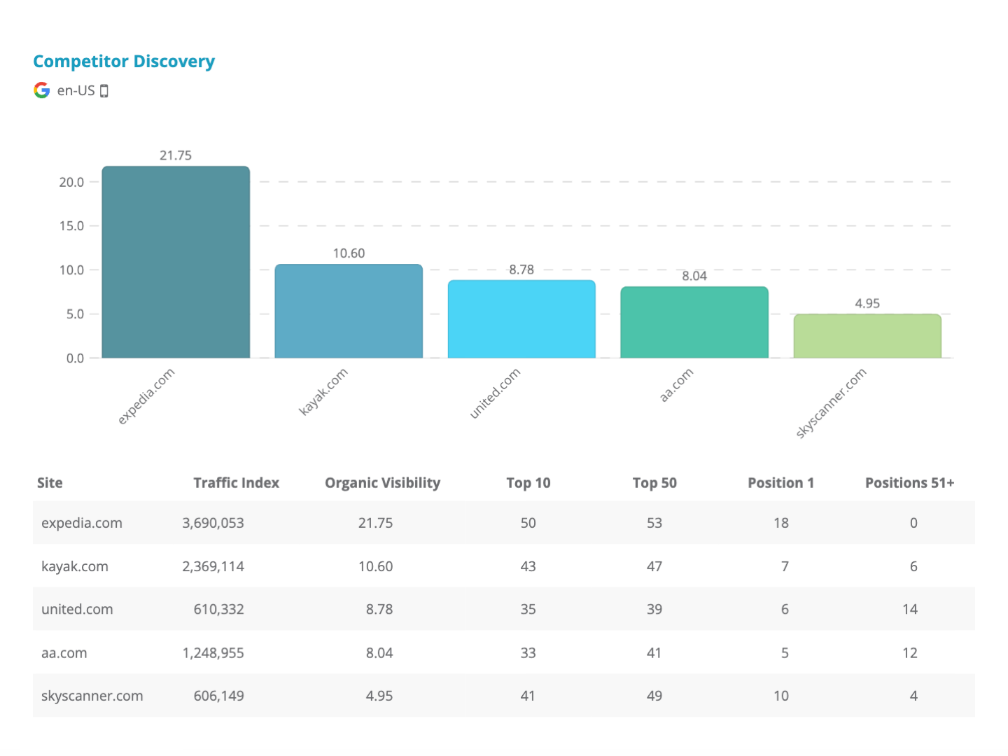Click the expedia.com axis label
The width and height of the screenshot is (1008, 756).
146,396
